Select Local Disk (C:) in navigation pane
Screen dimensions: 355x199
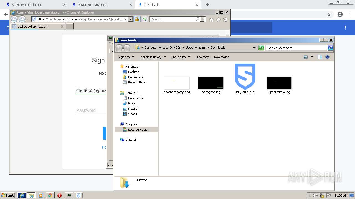click(136, 130)
